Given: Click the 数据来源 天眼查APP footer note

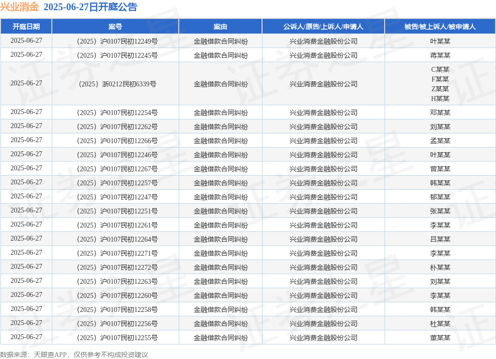Looking at the screenshot, I should pyautogui.click(x=74, y=355).
